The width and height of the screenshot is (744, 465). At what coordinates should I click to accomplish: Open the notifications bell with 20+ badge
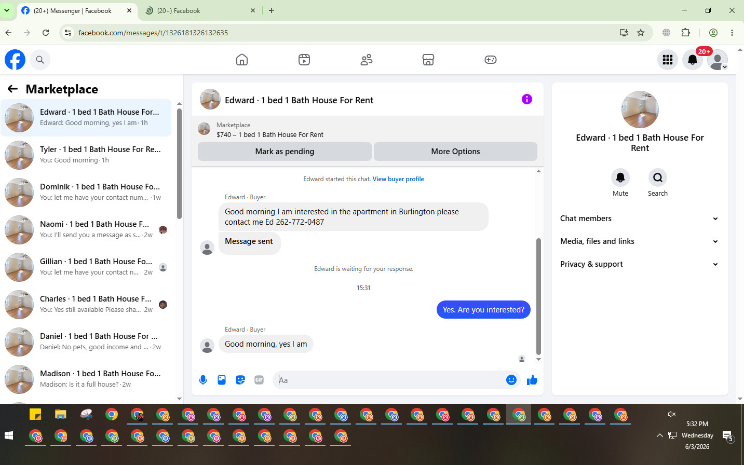coord(693,60)
